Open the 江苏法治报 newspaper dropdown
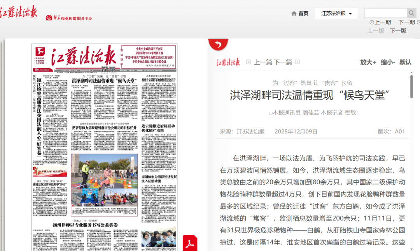This screenshot has width=420, height=251. tap(336, 14)
